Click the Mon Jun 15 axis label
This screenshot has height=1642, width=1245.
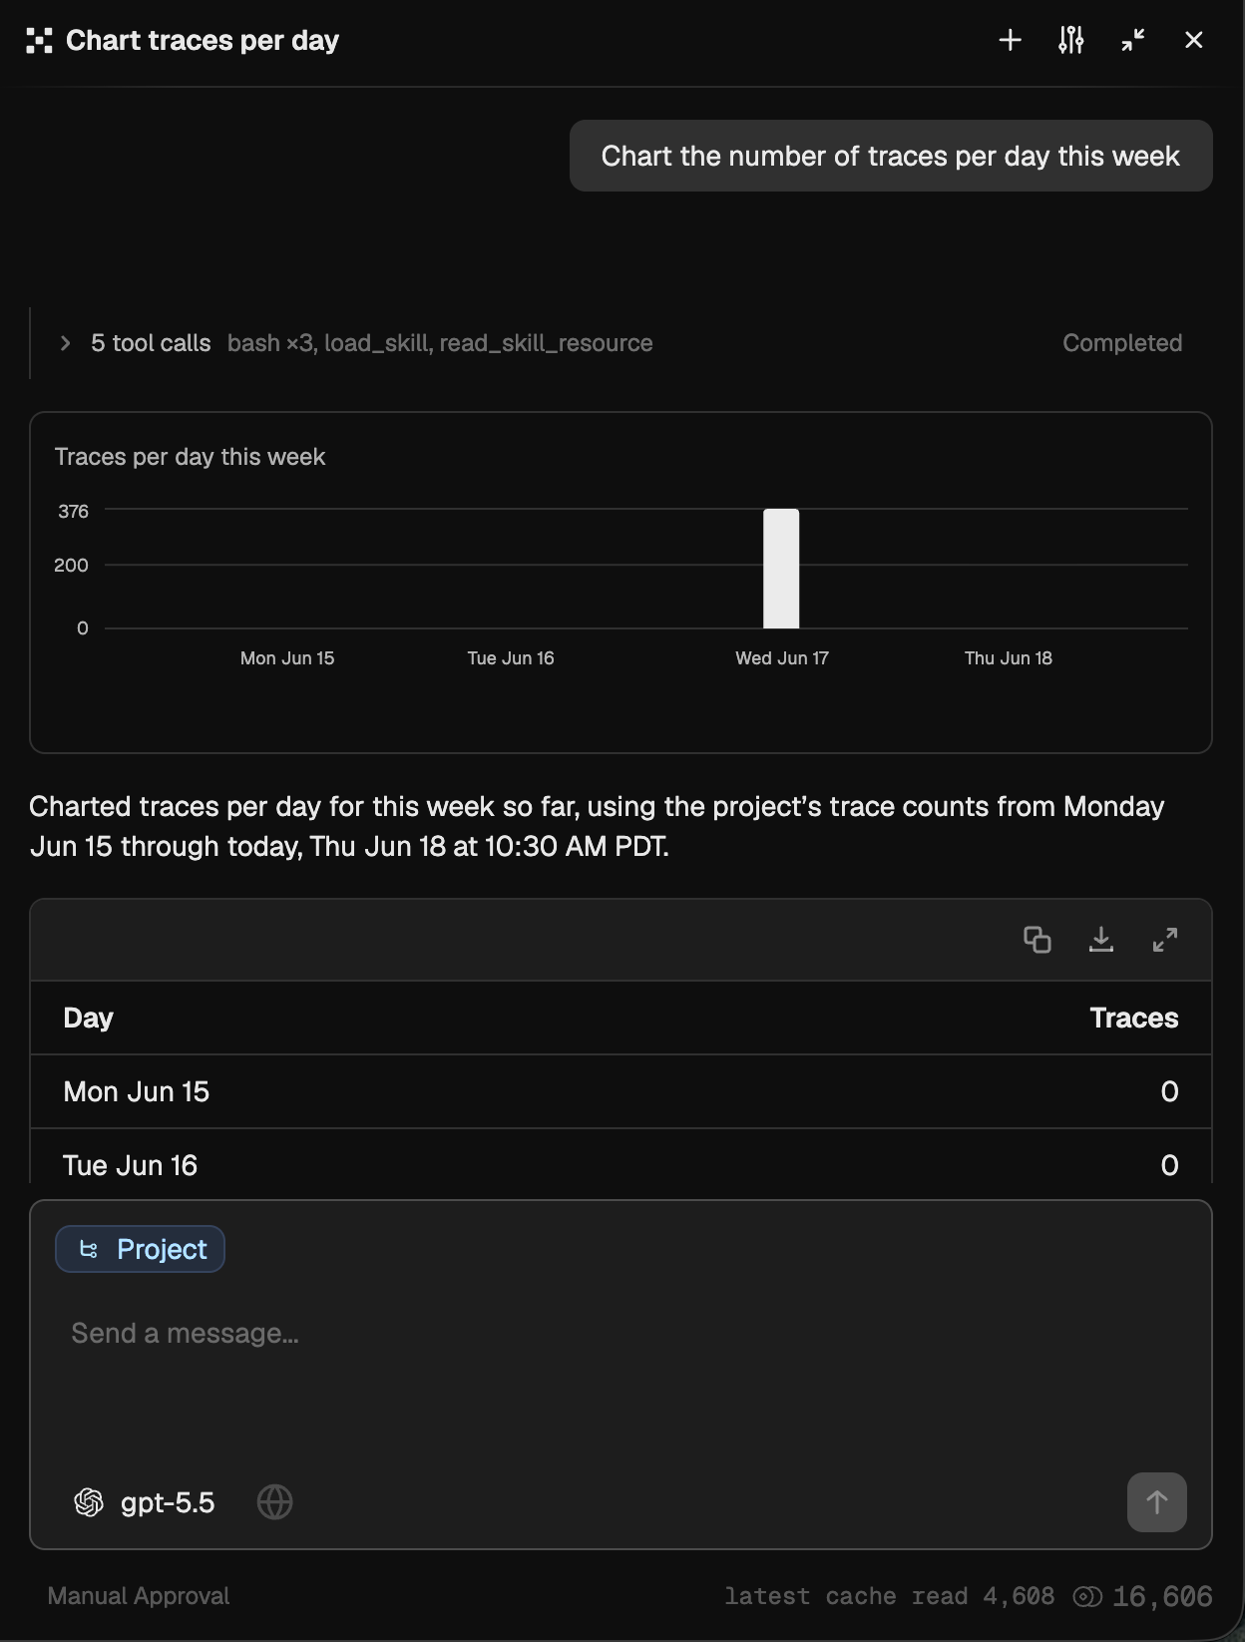point(287,658)
